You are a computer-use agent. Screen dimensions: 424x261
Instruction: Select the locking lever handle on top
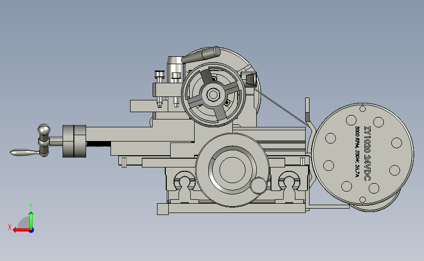point(201,55)
